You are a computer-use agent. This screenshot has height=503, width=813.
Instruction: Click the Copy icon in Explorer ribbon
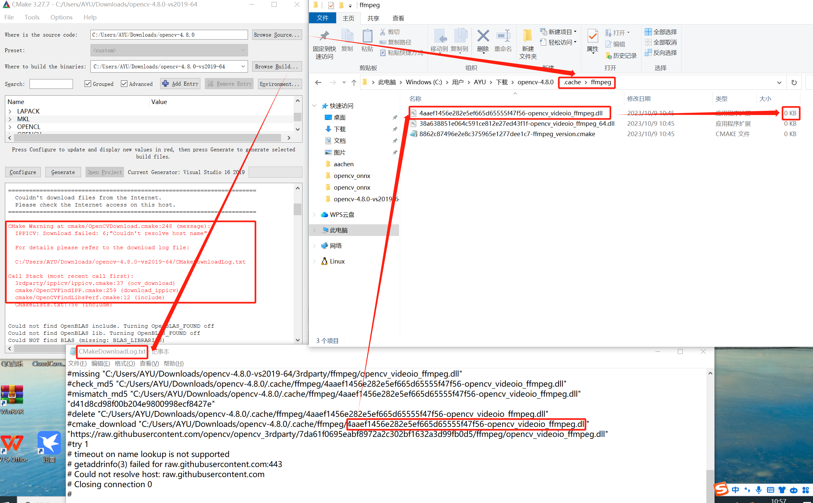347,36
